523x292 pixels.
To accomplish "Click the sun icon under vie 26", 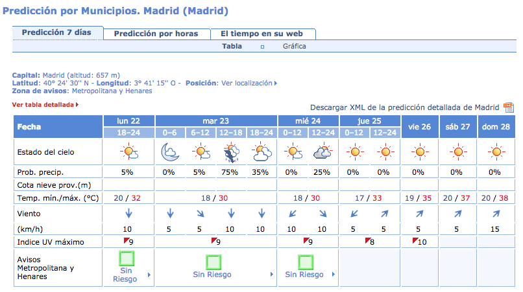I will click(x=420, y=152).
